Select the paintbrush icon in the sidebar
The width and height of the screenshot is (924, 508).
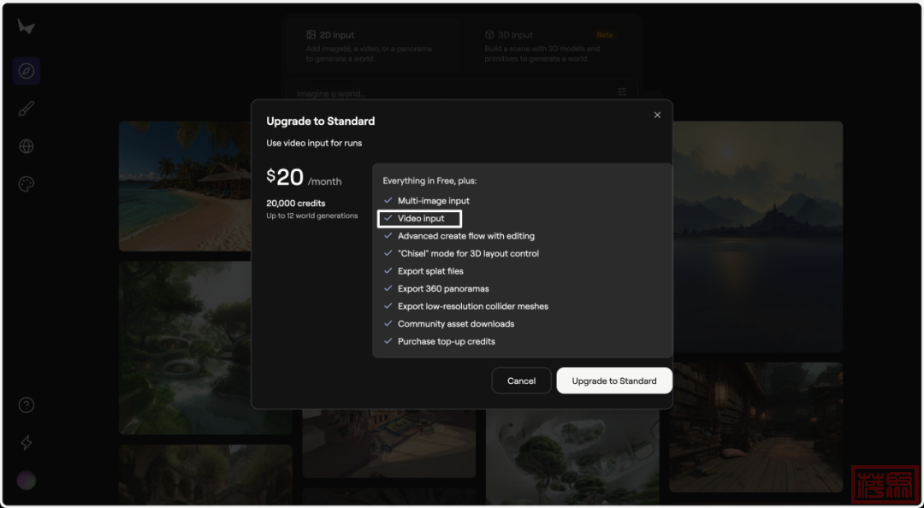27,109
